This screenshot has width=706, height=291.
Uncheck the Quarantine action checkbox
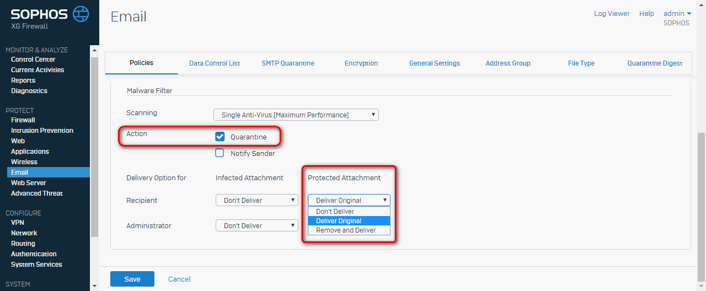(220, 137)
